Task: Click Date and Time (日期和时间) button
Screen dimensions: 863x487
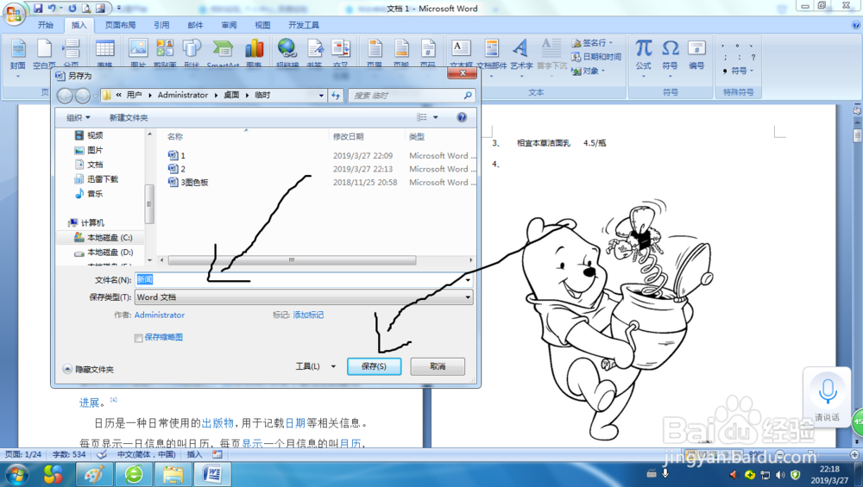Action: click(x=596, y=57)
